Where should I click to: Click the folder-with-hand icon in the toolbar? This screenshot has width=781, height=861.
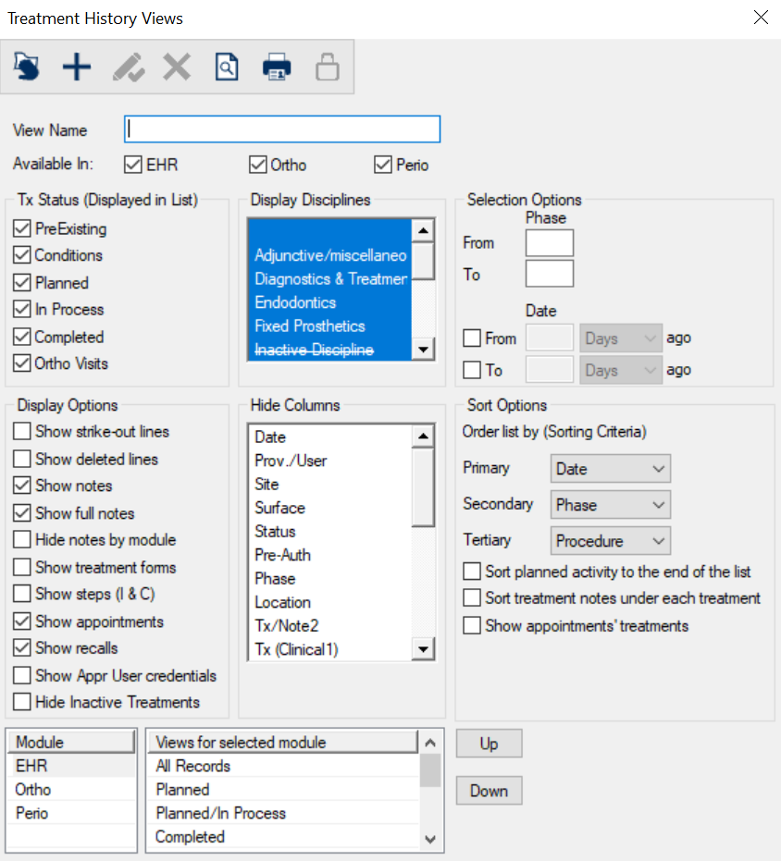click(x=27, y=67)
